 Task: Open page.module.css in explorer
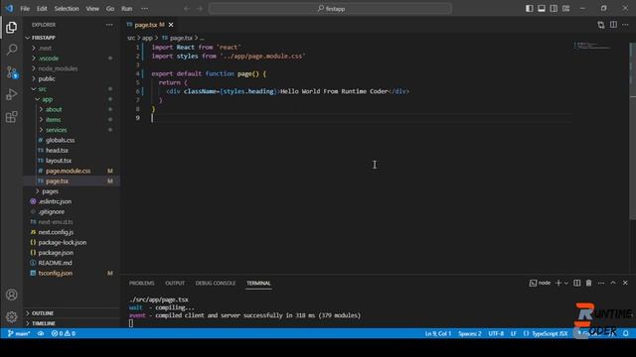pos(72,171)
